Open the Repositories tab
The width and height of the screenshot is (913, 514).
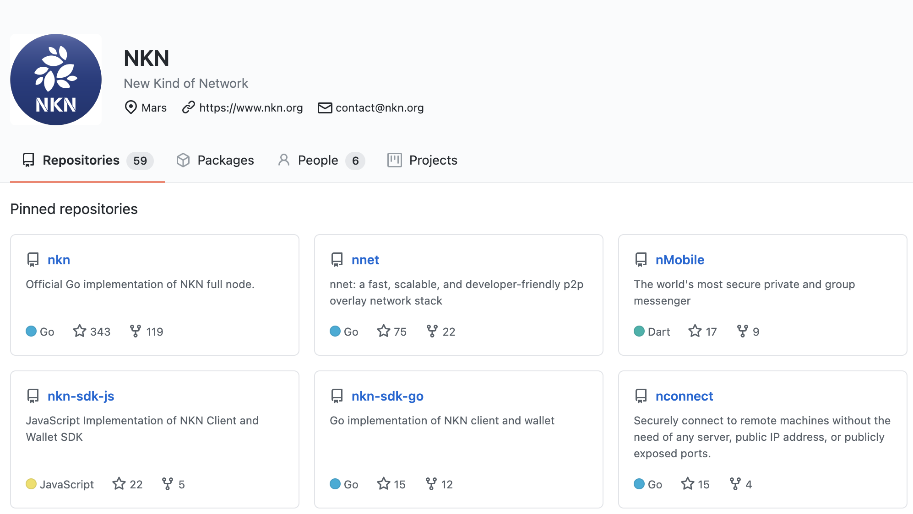[81, 161]
